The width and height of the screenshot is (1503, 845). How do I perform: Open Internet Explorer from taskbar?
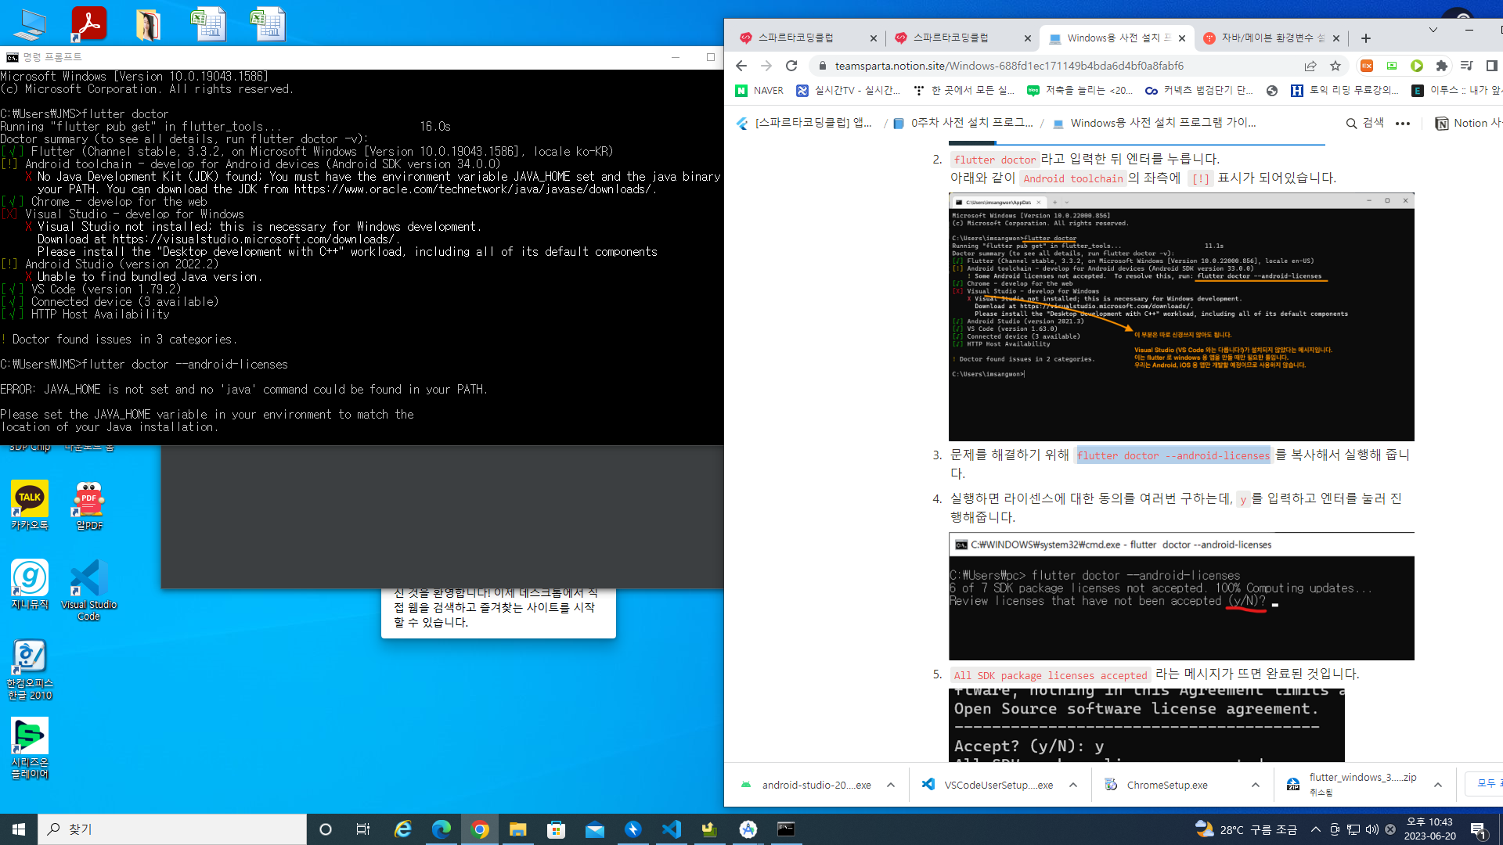click(x=403, y=829)
